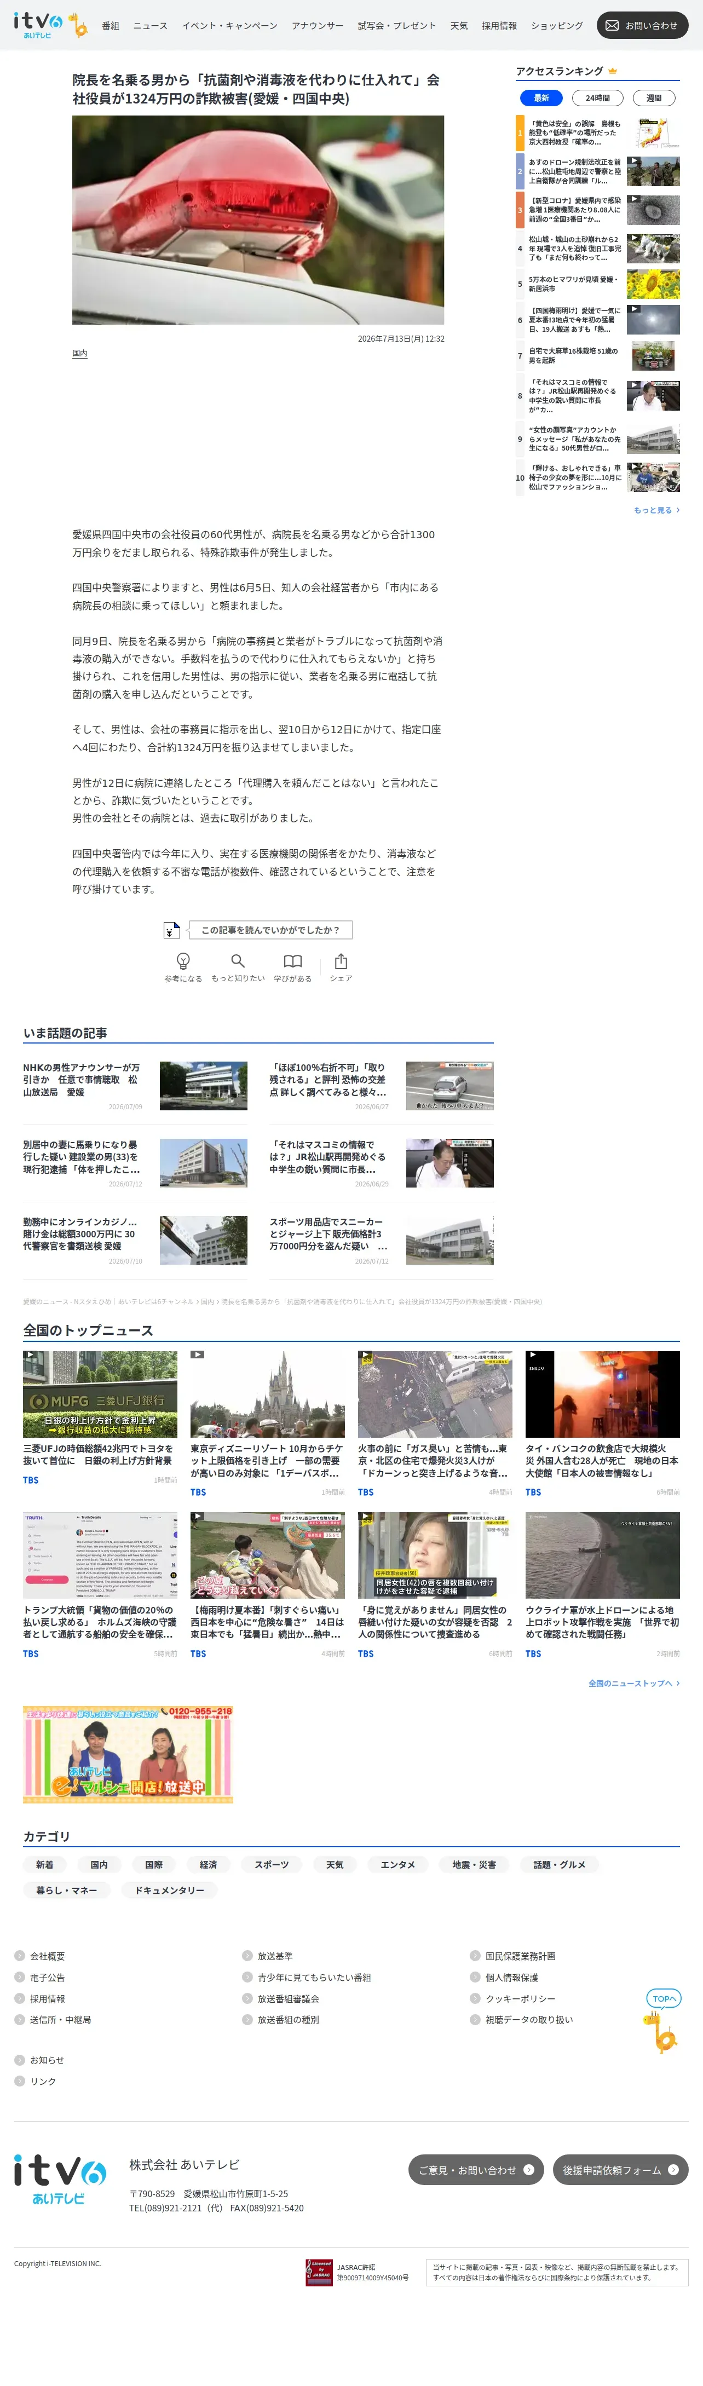Open the 東京ディズニーリゾート castle thumbnail
This screenshot has height=2386, width=703.
point(268,1394)
